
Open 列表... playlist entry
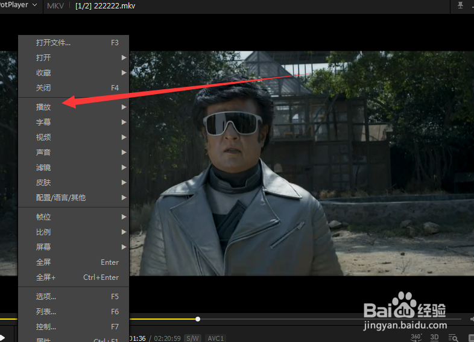74,312
